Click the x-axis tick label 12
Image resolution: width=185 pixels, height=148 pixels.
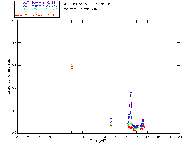coord(93,137)
